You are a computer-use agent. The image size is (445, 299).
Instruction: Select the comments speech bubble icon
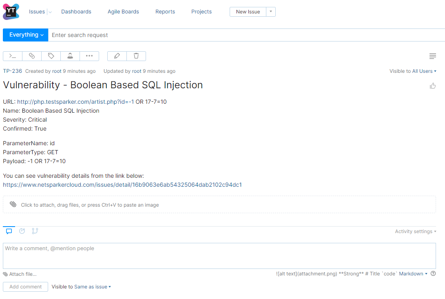click(9, 231)
